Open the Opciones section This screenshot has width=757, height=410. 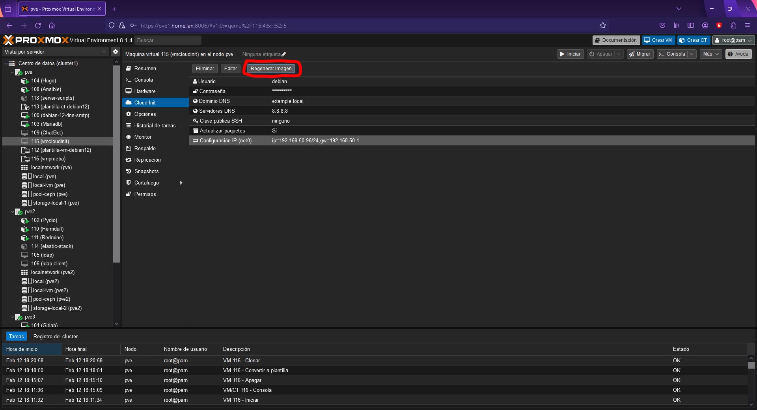pyautogui.click(x=155, y=114)
